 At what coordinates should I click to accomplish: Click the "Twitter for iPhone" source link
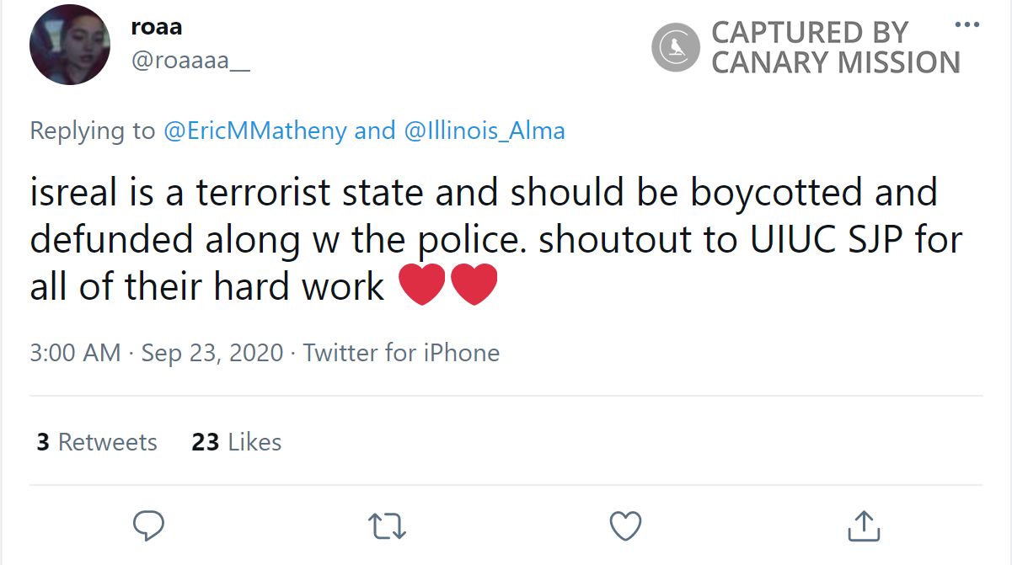point(401,352)
